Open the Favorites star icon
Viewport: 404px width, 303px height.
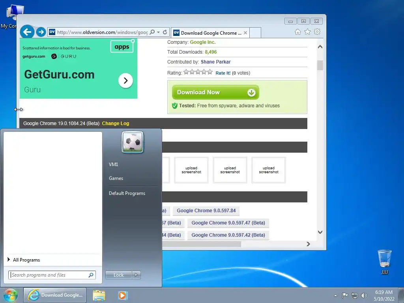click(x=307, y=32)
